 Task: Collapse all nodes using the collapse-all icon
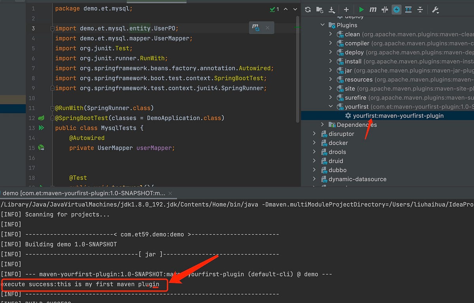pyautogui.click(x=420, y=9)
